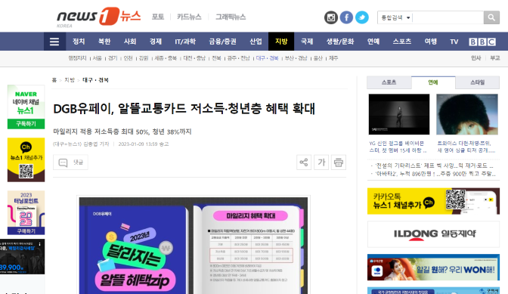Click the 우리 WON해 bank banner
This screenshot has width=508, height=294.
pyautogui.click(x=433, y=268)
